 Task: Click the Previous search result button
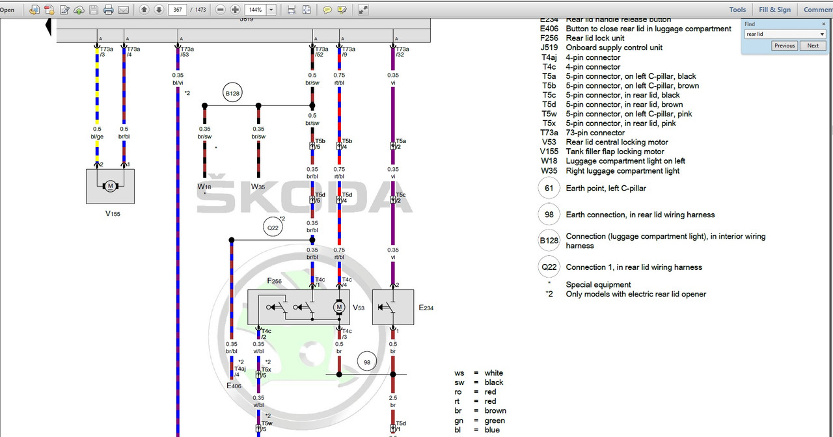(x=785, y=46)
